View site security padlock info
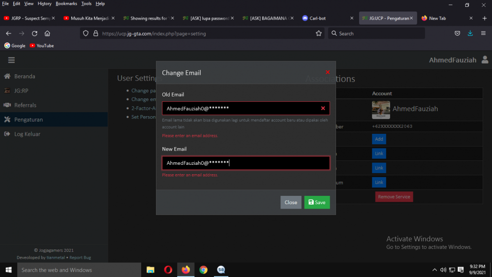Screen dimensions: 492x277 point(96,33)
